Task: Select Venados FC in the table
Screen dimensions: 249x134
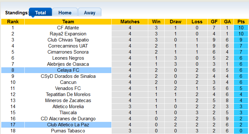Action: (x=68, y=88)
